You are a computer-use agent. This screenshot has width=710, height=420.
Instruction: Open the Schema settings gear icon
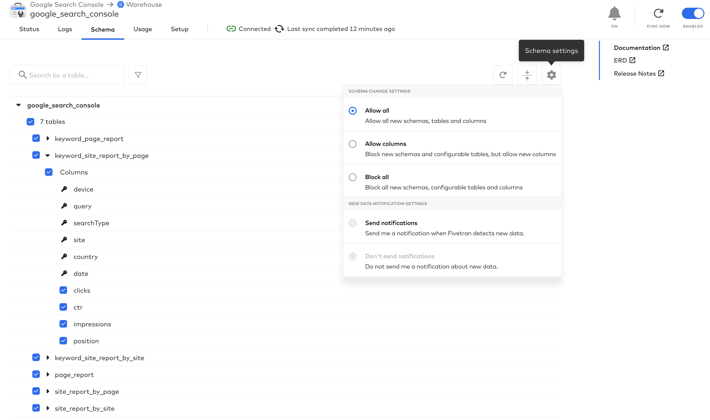pyautogui.click(x=551, y=75)
